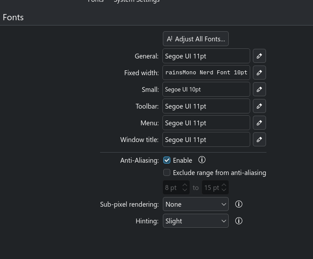Click the Window title font field

point(206,139)
